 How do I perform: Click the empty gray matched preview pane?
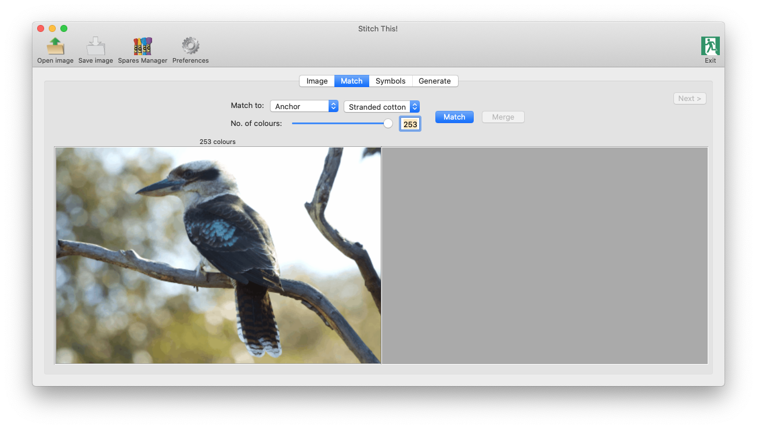point(545,255)
